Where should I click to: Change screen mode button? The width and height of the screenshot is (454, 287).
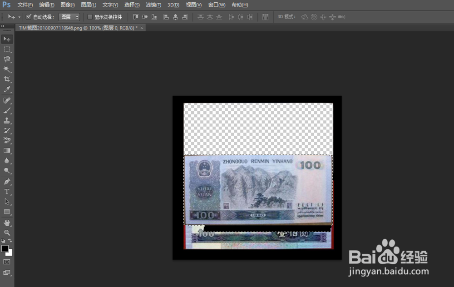[7, 272]
